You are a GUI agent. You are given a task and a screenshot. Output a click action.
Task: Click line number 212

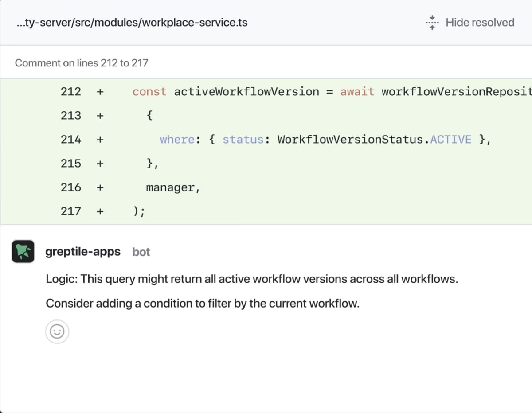point(71,92)
